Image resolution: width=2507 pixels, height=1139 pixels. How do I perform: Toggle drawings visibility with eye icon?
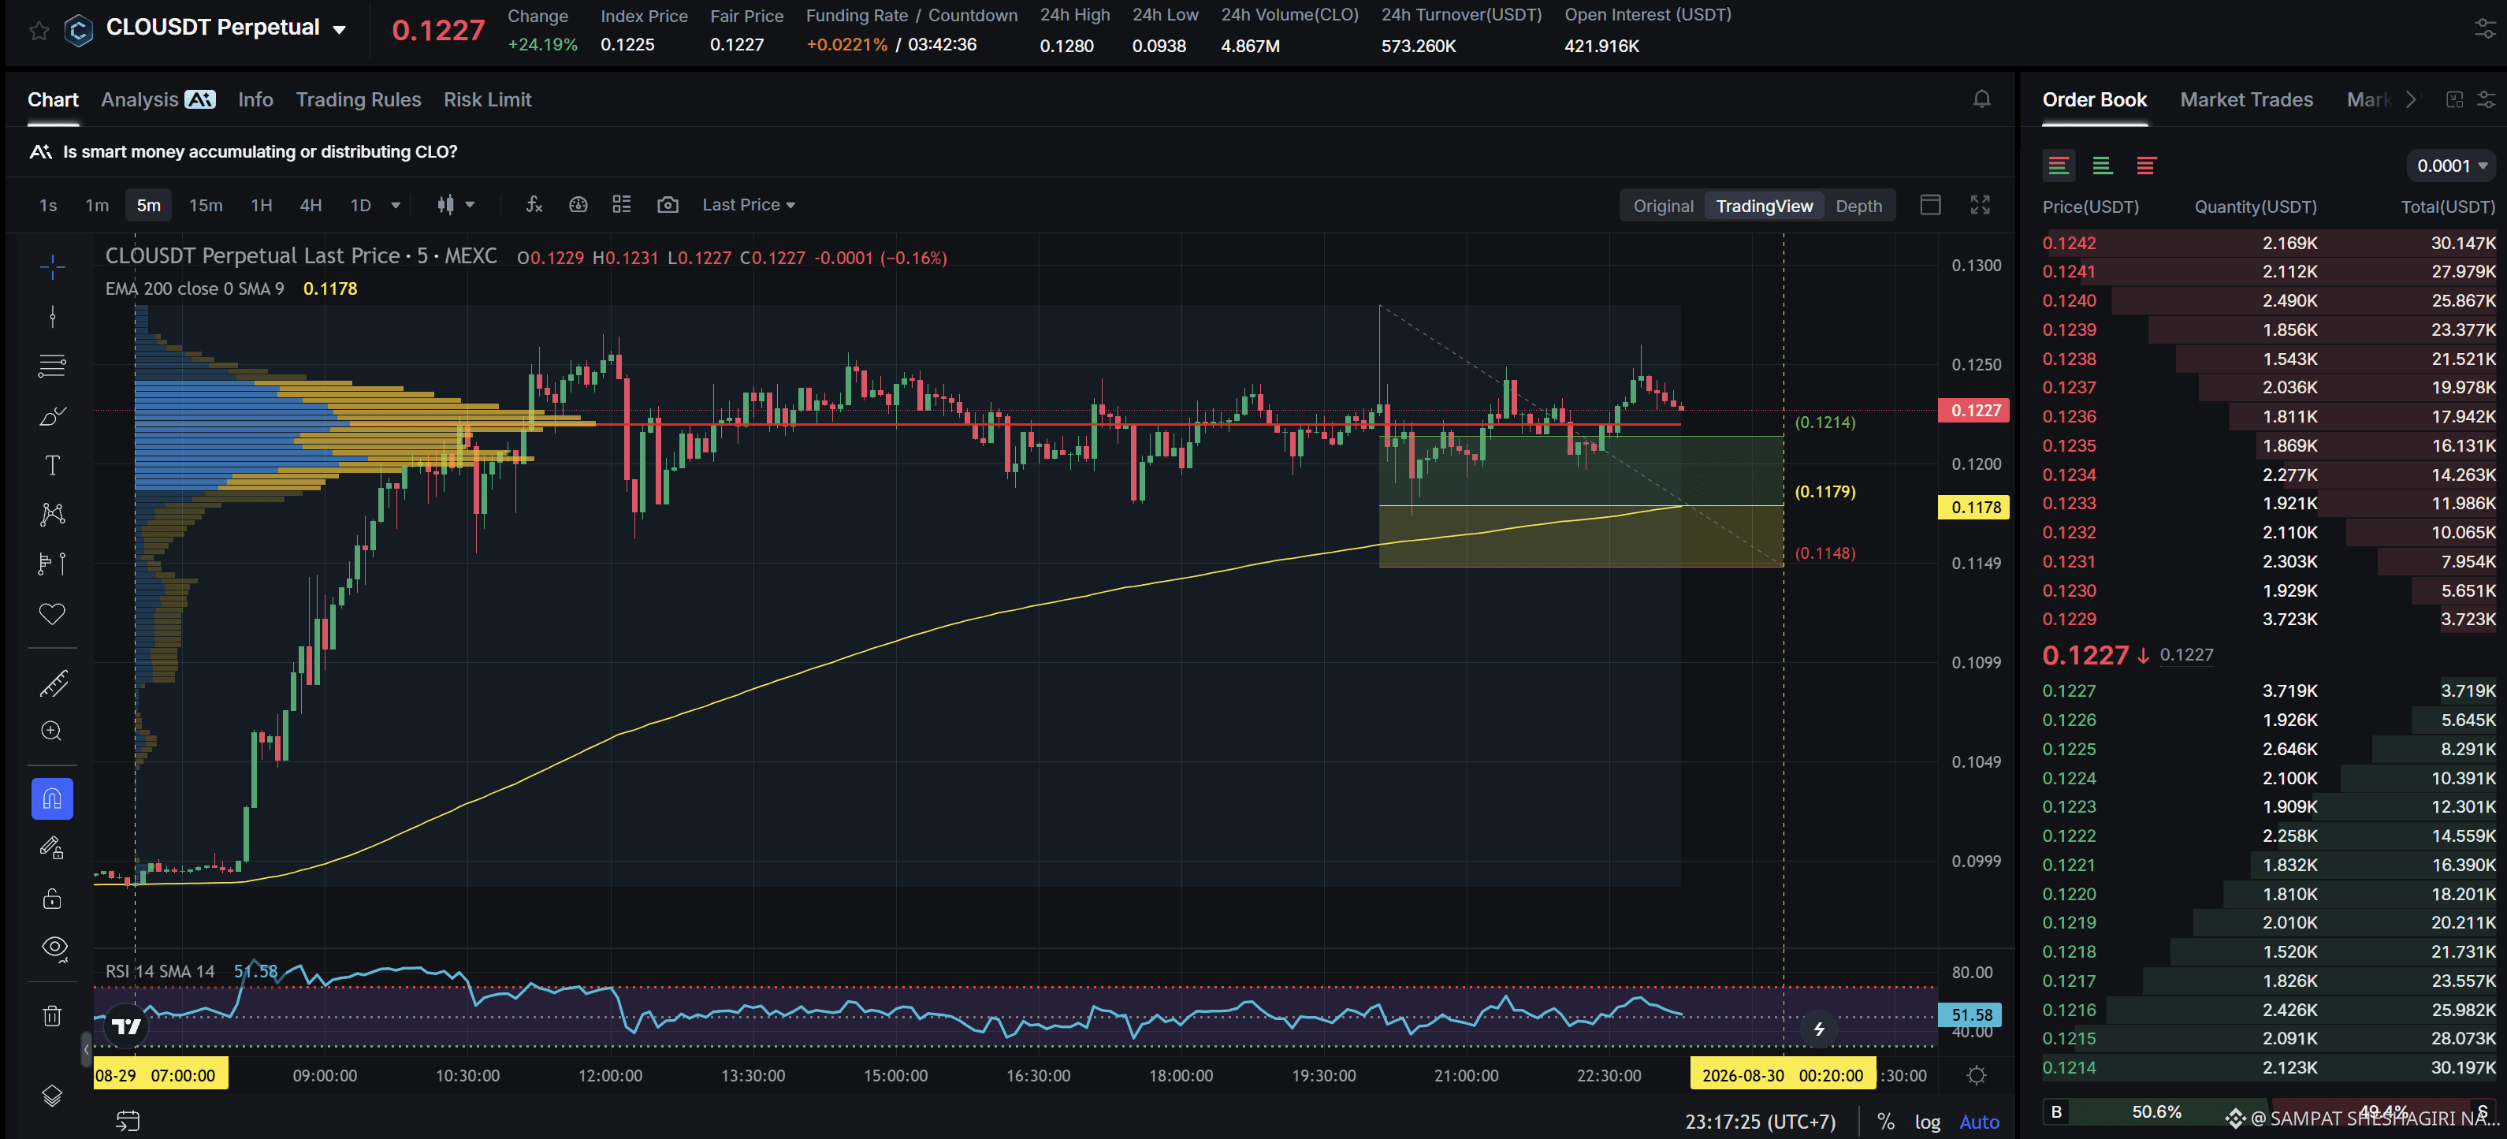[x=54, y=947]
